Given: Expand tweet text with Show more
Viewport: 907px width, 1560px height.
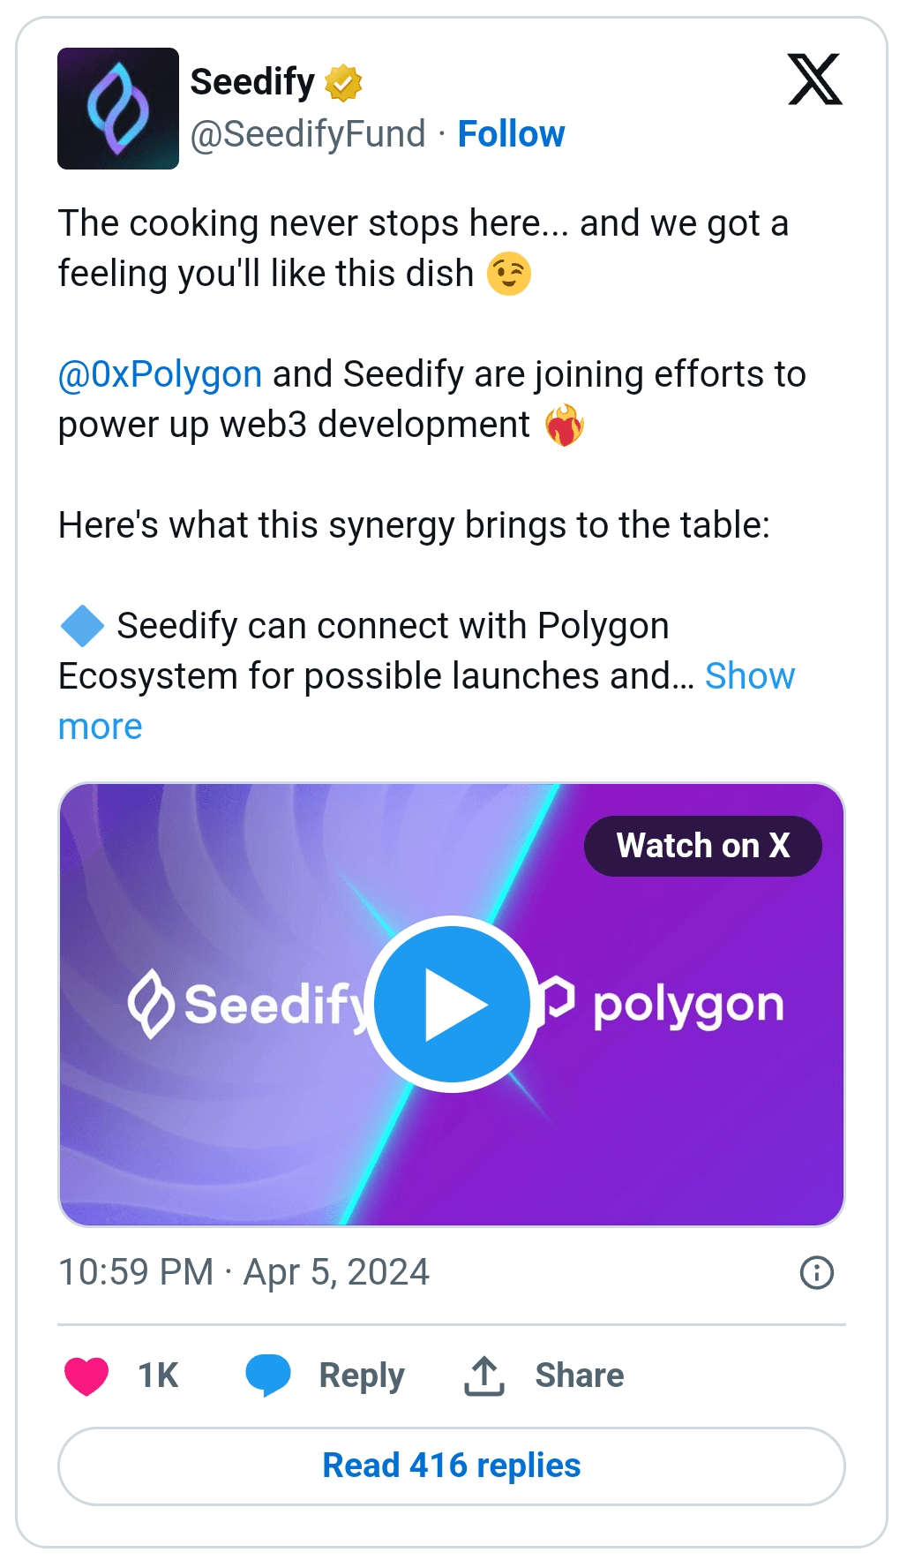Looking at the screenshot, I should point(749,677).
